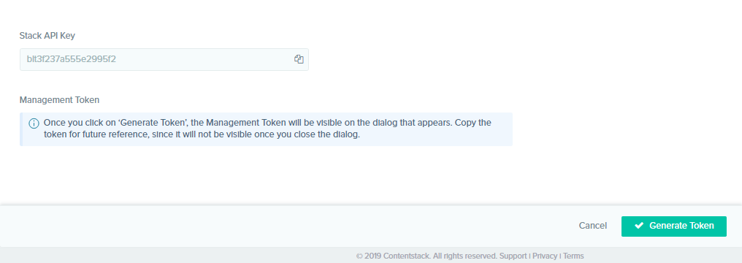The height and width of the screenshot is (263, 742).
Task: Click the info icon in the Management Token notice
Action: [x=34, y=123]
